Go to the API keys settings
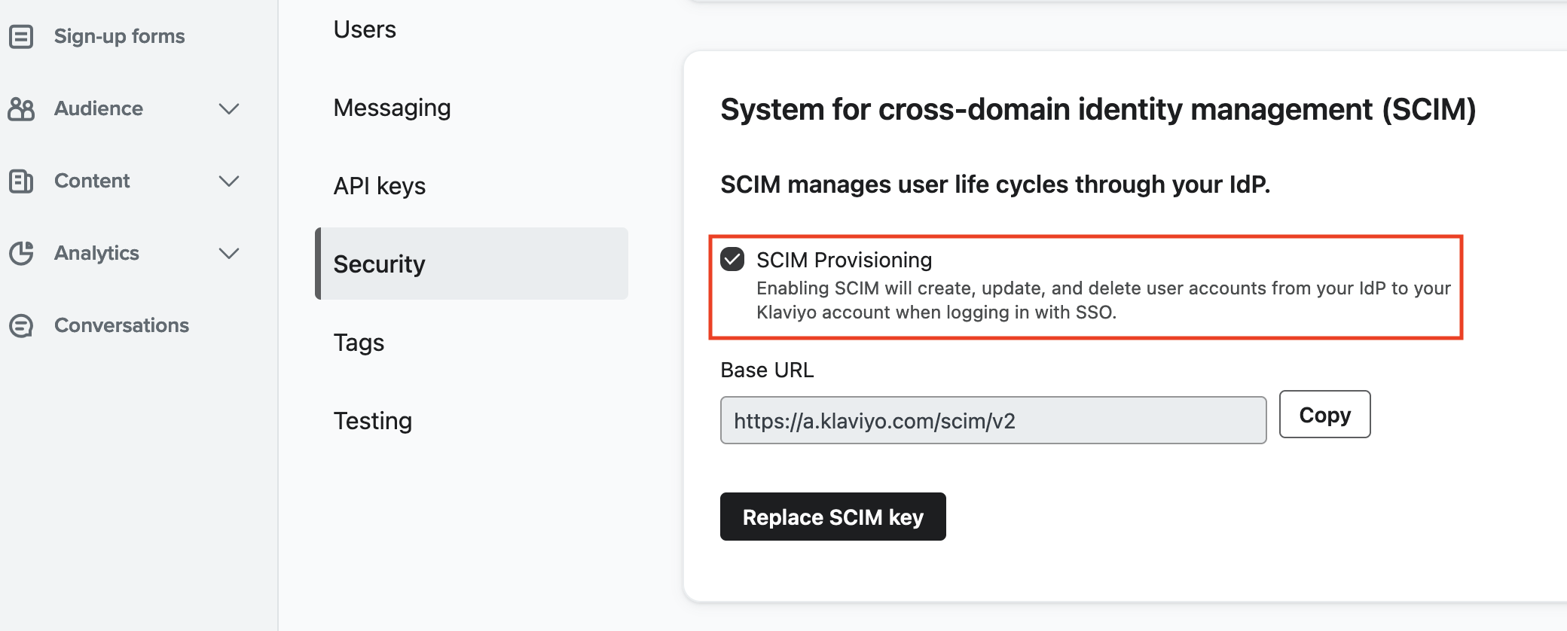Screen dimensions: 1567x631 point(380,186)
